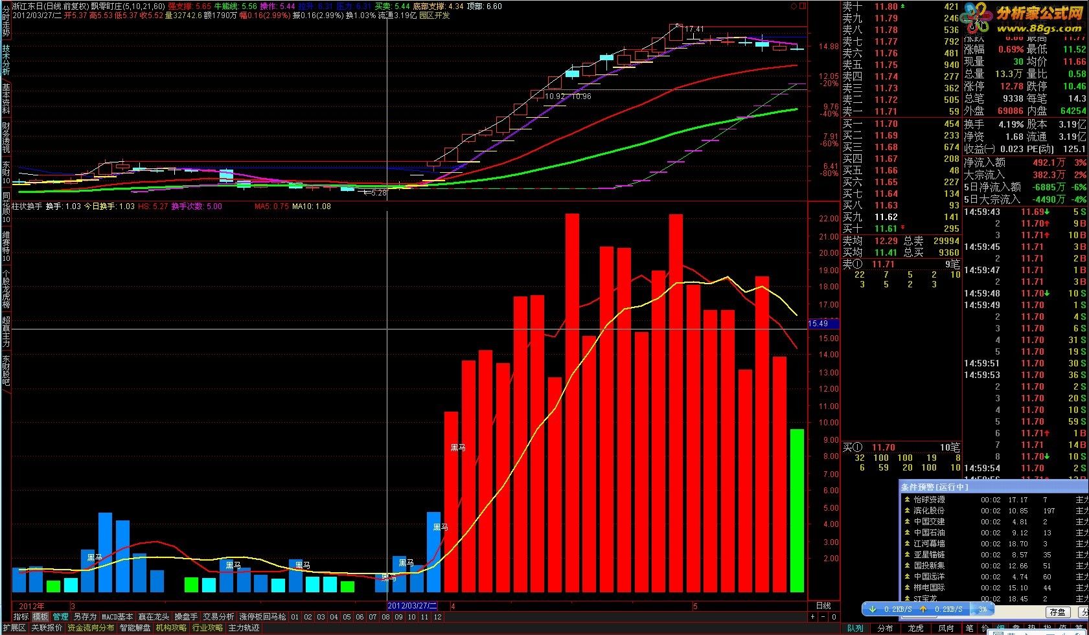Apply the 赢在龙头 template

click(x=154, y=617)
